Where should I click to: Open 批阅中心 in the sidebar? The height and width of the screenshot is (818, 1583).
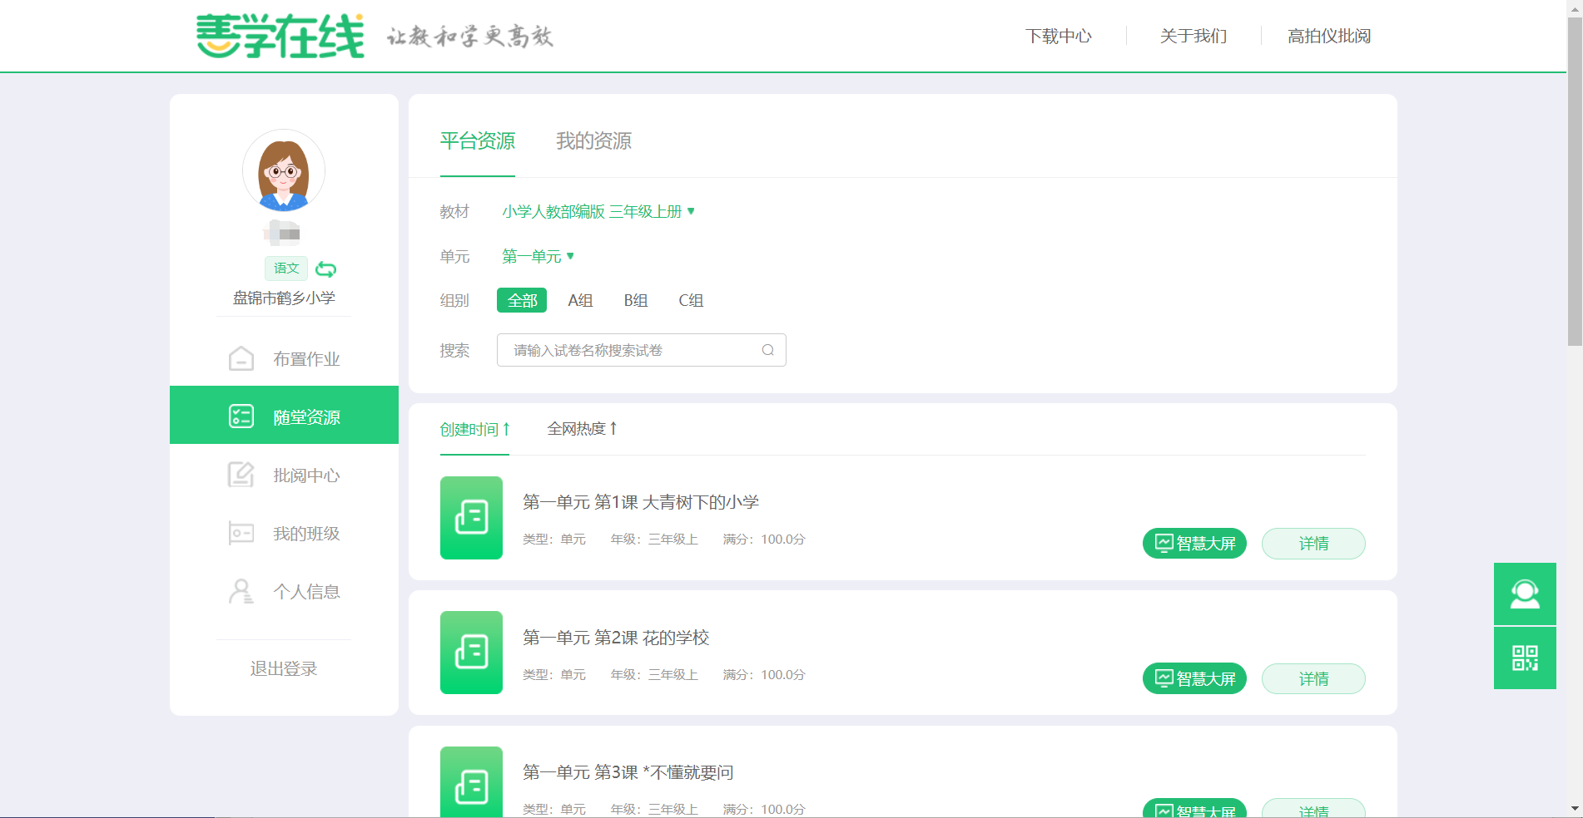pos(284,476)
